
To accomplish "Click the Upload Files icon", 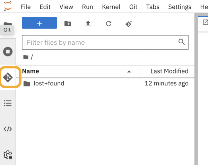I will [x=88, y=24].
